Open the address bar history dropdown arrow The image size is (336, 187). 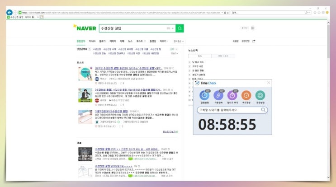click(222, 13)
